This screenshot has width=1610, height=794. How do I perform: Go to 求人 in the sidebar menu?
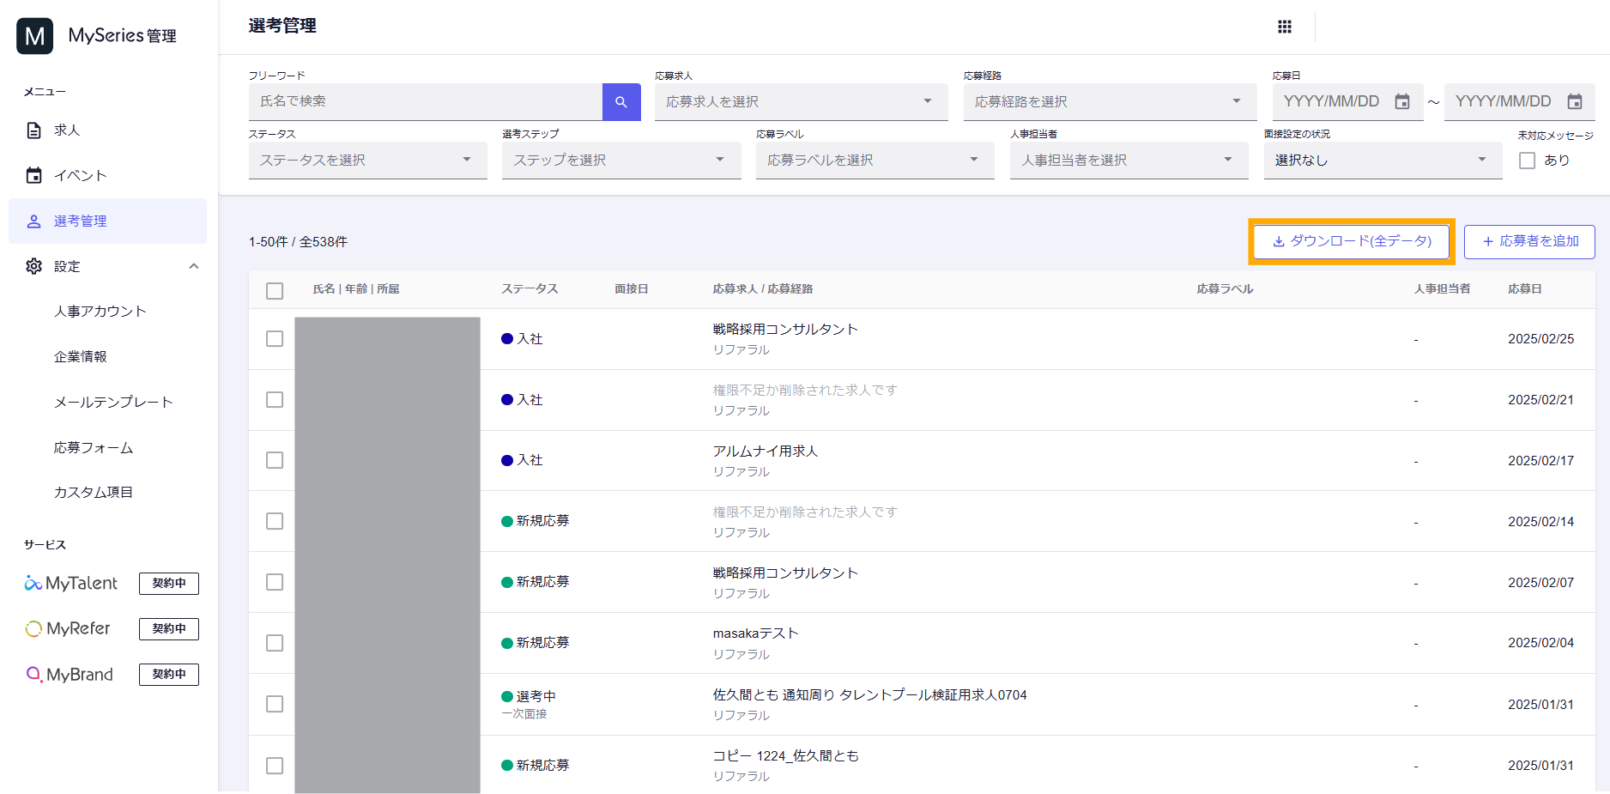tap(67, 130)
